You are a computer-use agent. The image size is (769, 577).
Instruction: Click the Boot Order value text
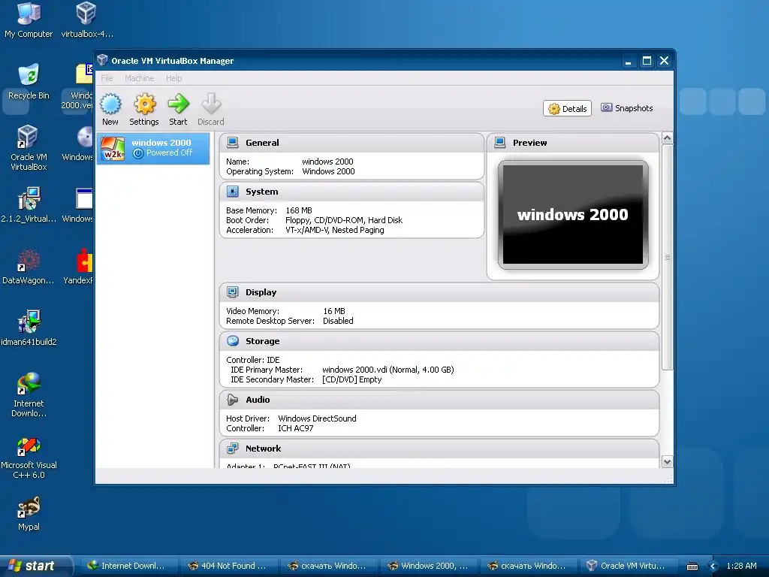pyautogui.click(x=344, y=220)
